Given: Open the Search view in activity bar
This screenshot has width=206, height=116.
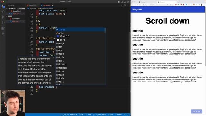Looking at the screenshot, I should pyautogui.click(x=3, y=12).
